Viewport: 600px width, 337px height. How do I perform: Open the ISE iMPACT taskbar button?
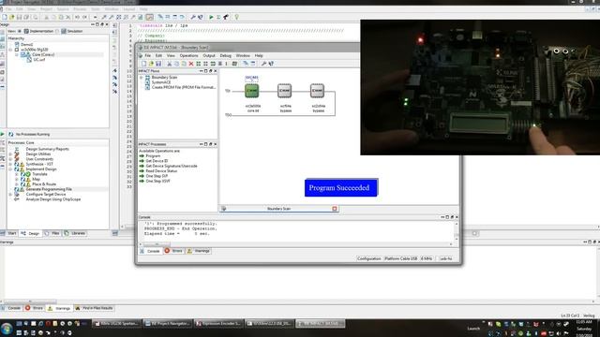tap(320, 324)
